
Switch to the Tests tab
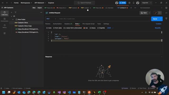click(99, 24)
